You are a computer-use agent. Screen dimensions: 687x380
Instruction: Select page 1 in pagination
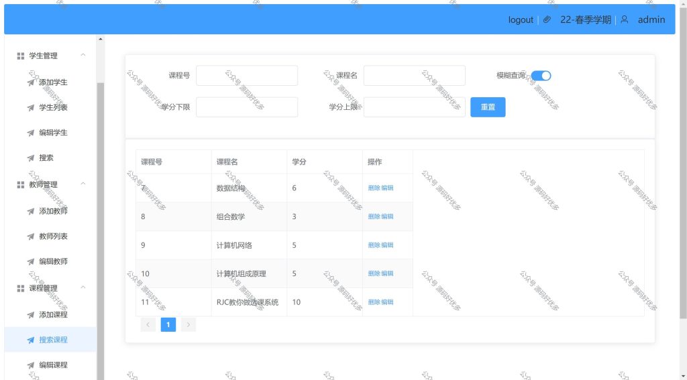[168, 325]
